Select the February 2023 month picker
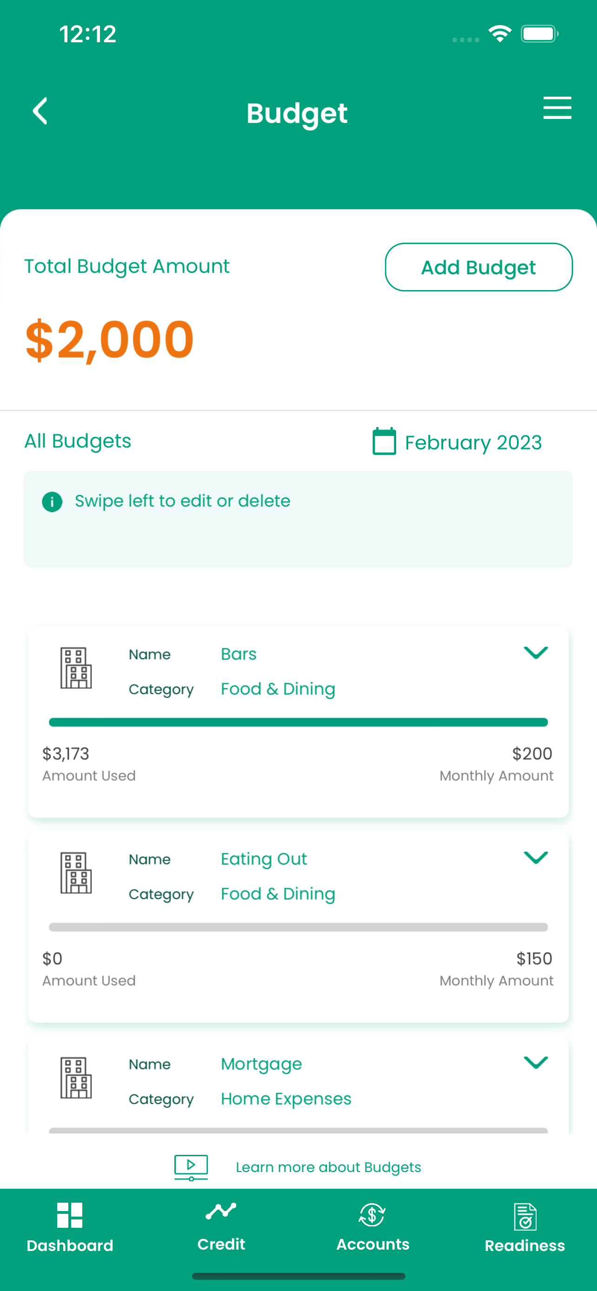The height and width of the screenshot is (1291, 597). point(473,442)
